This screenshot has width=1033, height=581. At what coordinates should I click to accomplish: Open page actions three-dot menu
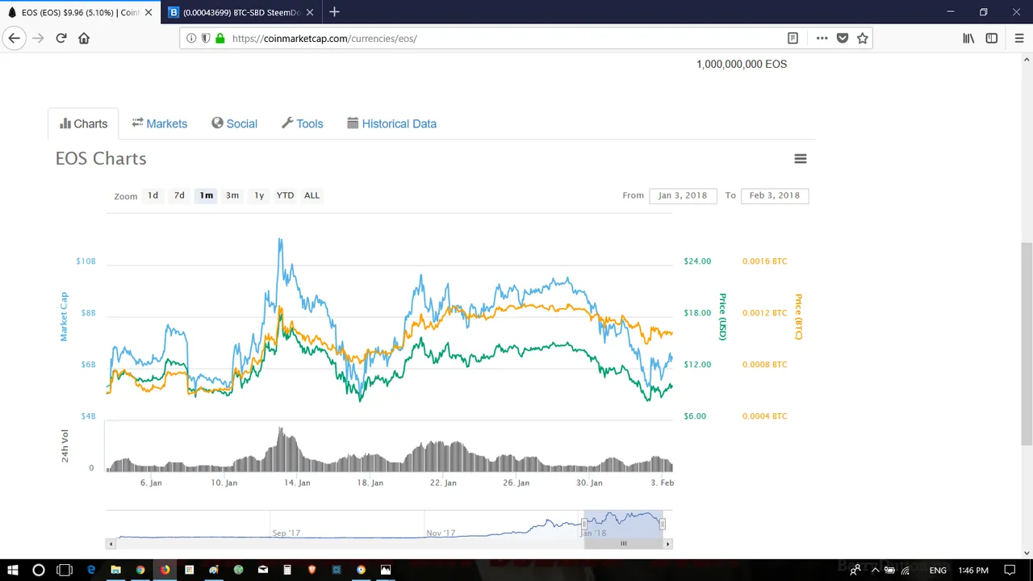[x=822, y=38]
